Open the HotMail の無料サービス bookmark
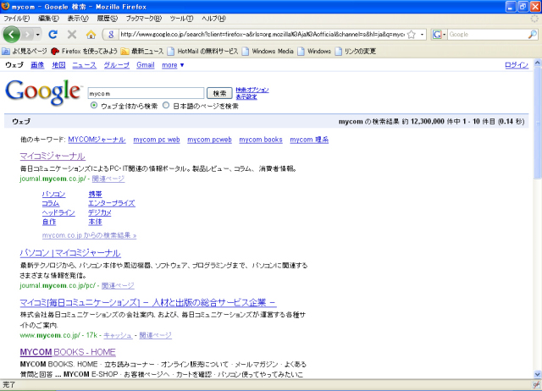 202,51
